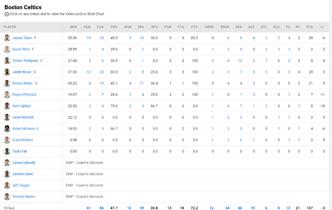This screenshot has height=210, width=332.
Task: View team total 46 rebounds
Action: click(240, 208)
